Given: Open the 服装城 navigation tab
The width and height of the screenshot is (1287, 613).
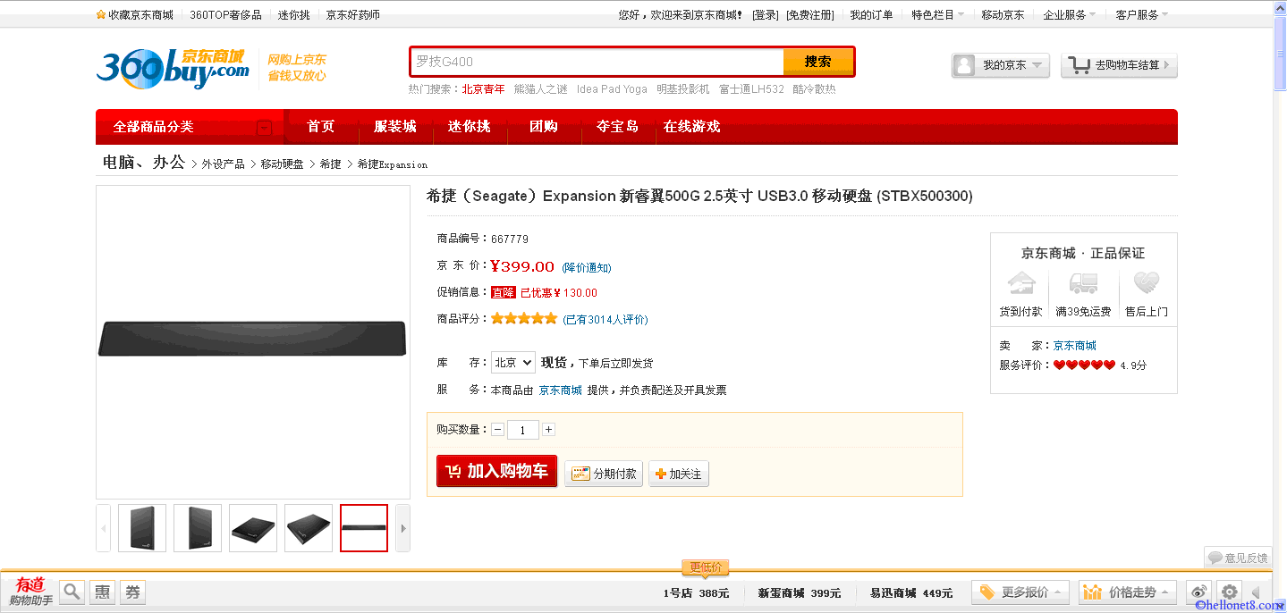Looking at the screenshot, I should [395, 127].
